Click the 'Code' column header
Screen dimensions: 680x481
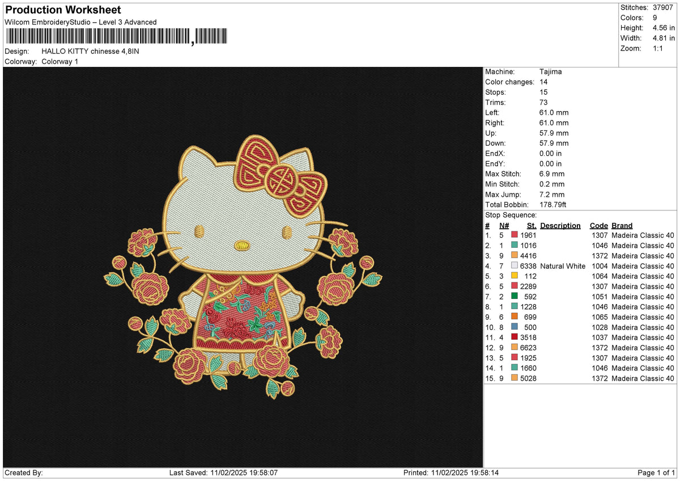click(x=598, y=226)
